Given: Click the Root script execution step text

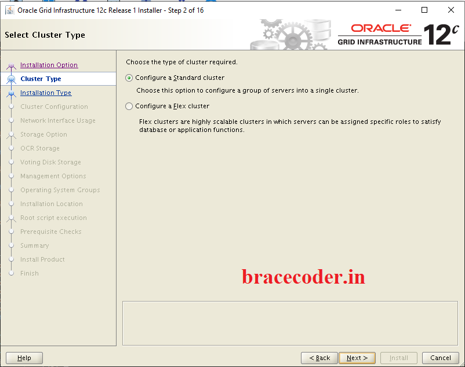Looking at the screenshot, I should 53,218.
